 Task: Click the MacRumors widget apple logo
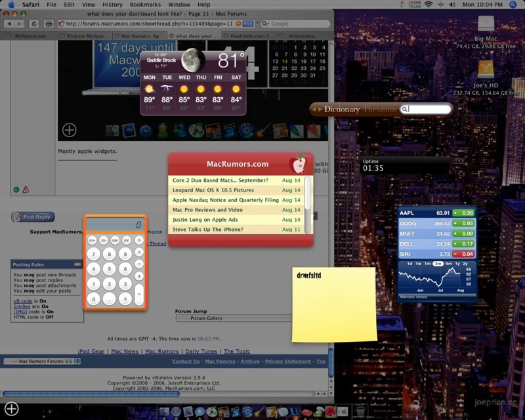tap(299, 164)
